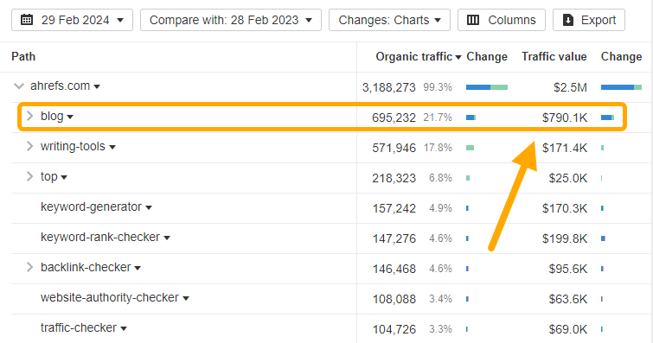The width and height of the screenshot is (653, 343).
Task: Expand the writing-tools folder row
Action: click(29, 147)
